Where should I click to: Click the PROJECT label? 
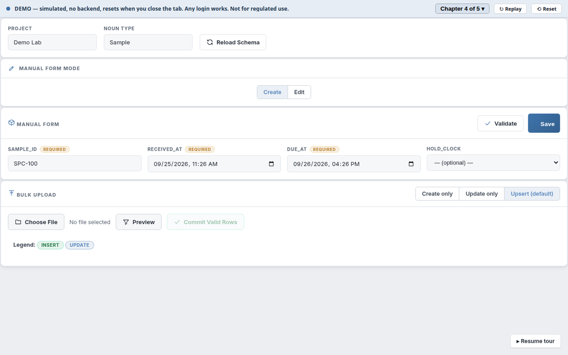point(20,28)
